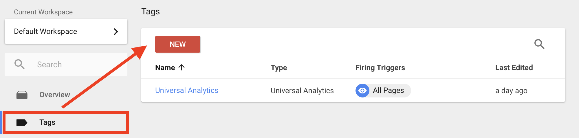Go to Overview in the sidebar
Image resolution: width=579 pixels, height=138 pixels.
54,95
